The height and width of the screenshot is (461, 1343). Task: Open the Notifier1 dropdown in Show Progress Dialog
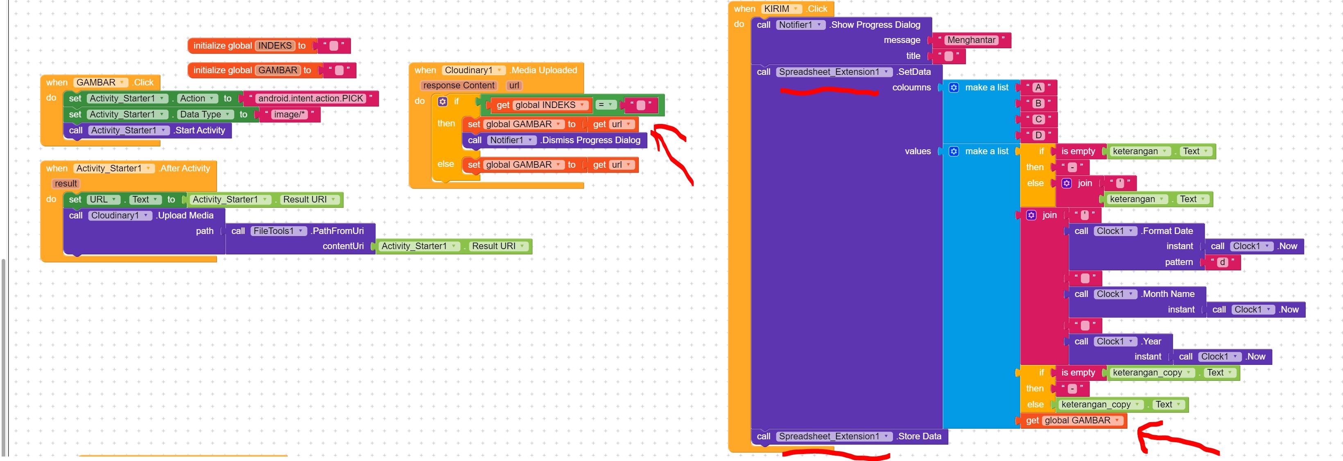(819, 25)
